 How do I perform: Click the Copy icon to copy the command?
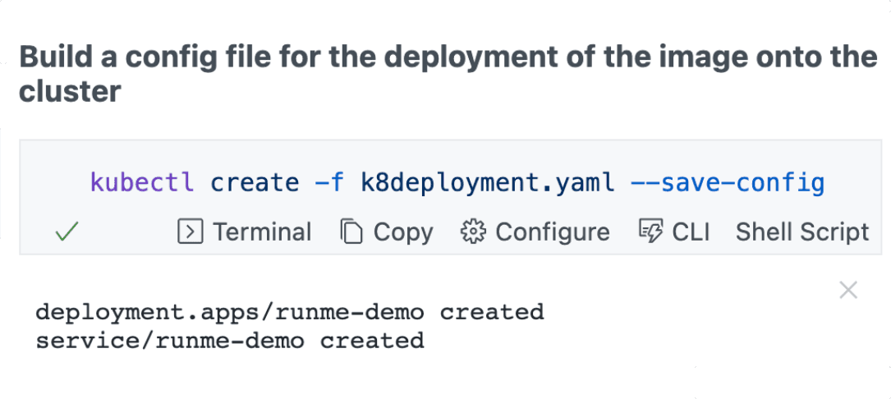[351, 232]
